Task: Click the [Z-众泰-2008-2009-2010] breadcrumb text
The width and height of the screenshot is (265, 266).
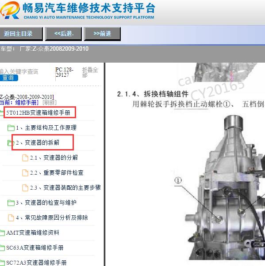Action: tap(27, 97)
